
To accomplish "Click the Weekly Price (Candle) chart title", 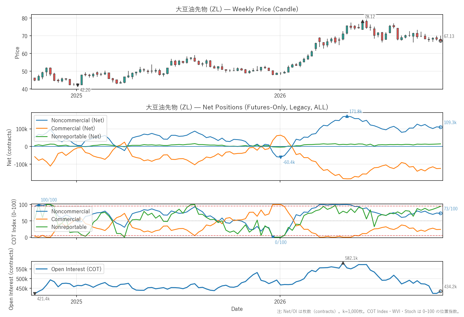I will click(x=237, y=9).
